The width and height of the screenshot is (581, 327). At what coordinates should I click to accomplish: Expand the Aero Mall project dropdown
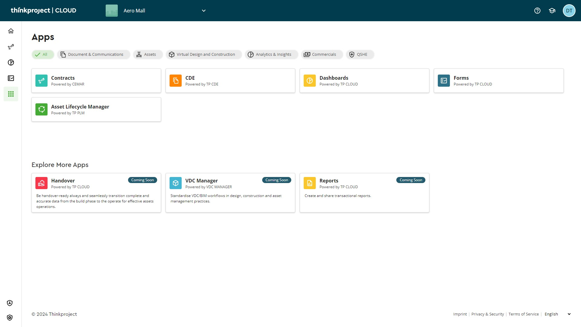pyautogui.click(x=203, y=11)
